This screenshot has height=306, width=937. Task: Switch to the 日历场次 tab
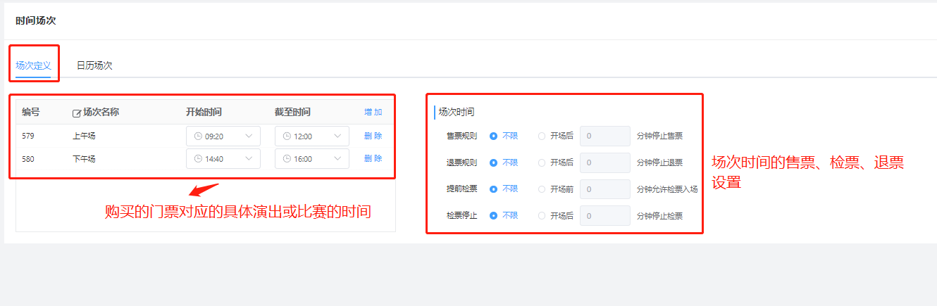pyautogui.click(x=94, y=65)
